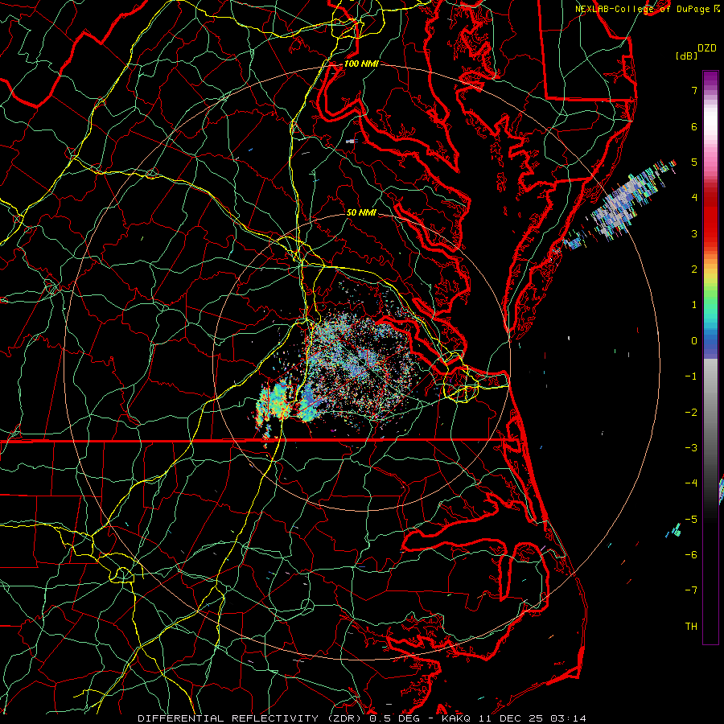Screen dimensions: 724x724
Task: Click the 3 value on the color scale
Action: click(x=694, y=233)
